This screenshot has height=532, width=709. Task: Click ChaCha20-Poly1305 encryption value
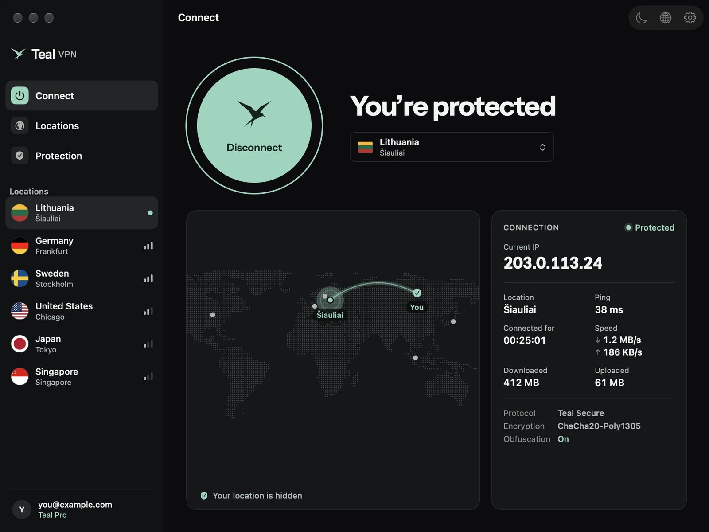pyautogui.click(x=599, y=426)
